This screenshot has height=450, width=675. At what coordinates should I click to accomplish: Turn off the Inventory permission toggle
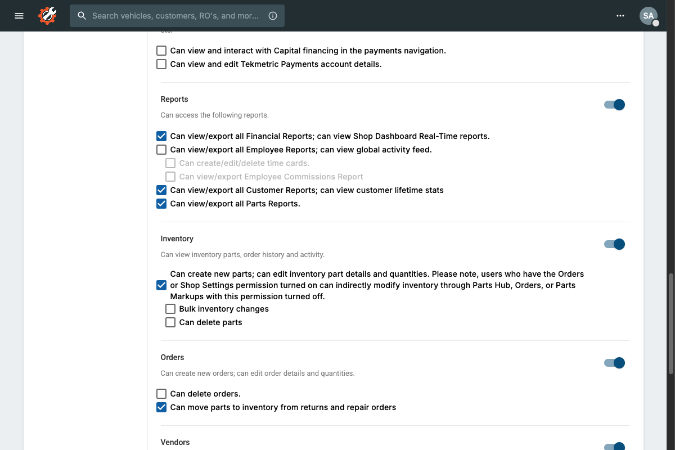pos(614,244)
